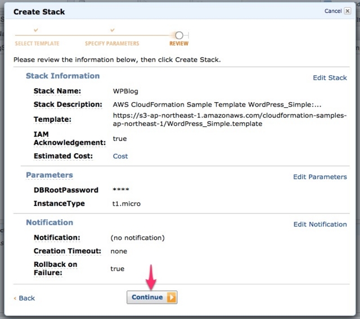
Task: Click the Stack Description label
Action: (67, 104)
